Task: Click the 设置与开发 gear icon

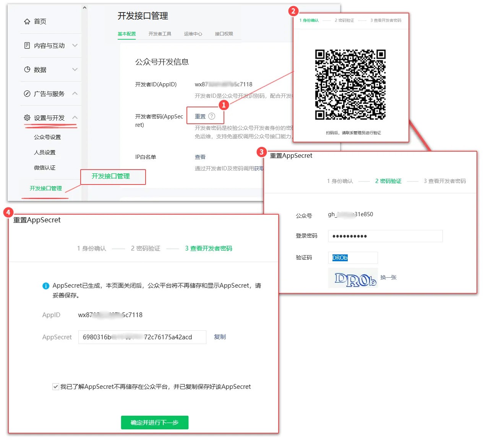Action: (27, 118)
